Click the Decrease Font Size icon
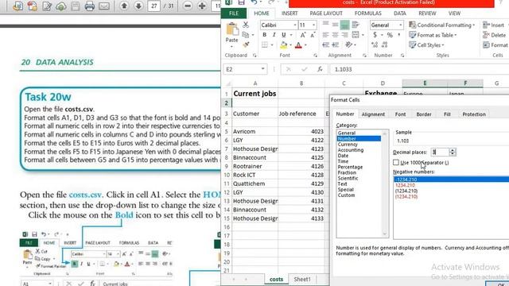 coord(313,35)
